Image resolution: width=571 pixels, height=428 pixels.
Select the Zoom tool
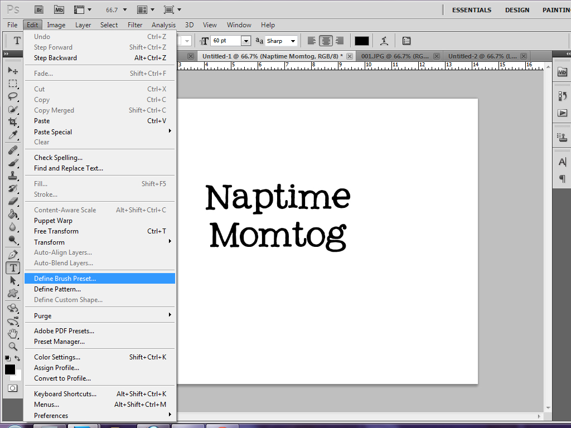point(13,347)
